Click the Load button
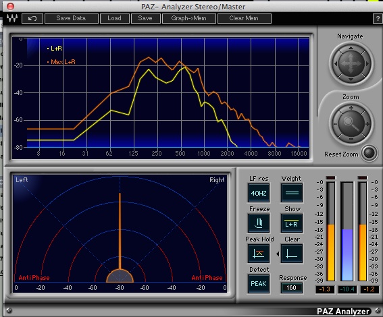The width and height of the screenshot is (383, 317). click(114, 18)
